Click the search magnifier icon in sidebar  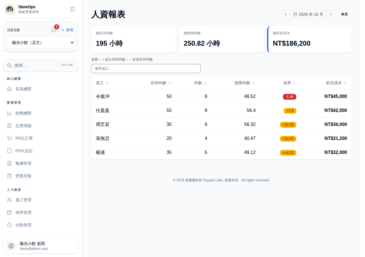[x=9, y=65]
